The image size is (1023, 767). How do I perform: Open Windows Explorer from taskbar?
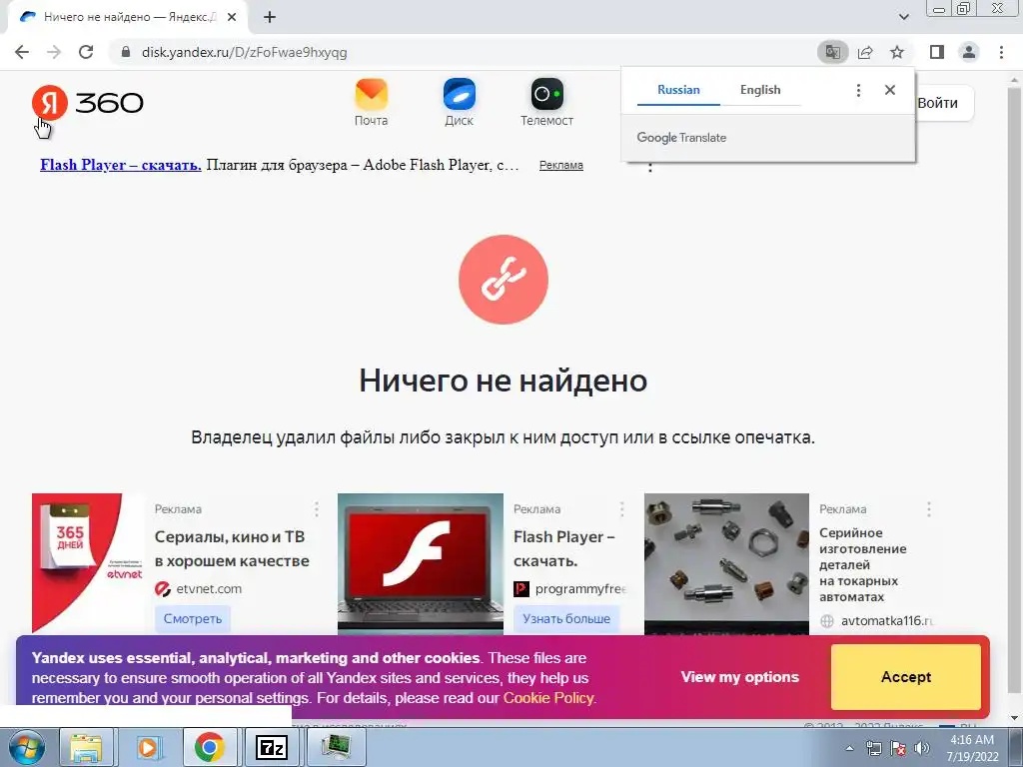86,747
